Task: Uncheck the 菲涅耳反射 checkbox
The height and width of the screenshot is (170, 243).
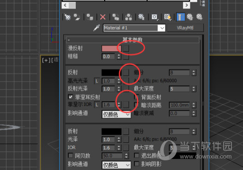Action: (70, 97)
